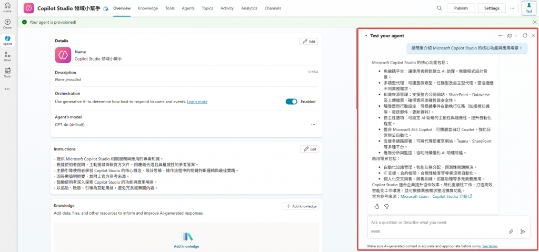Give thumbs up to the response
Screen dimensions: 539x252
click(377, 206)
